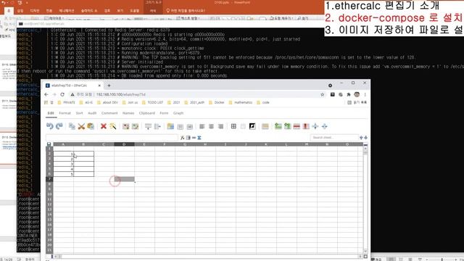Click the Borders Off icon
This screenshot has height=261, width=464.
243,126
